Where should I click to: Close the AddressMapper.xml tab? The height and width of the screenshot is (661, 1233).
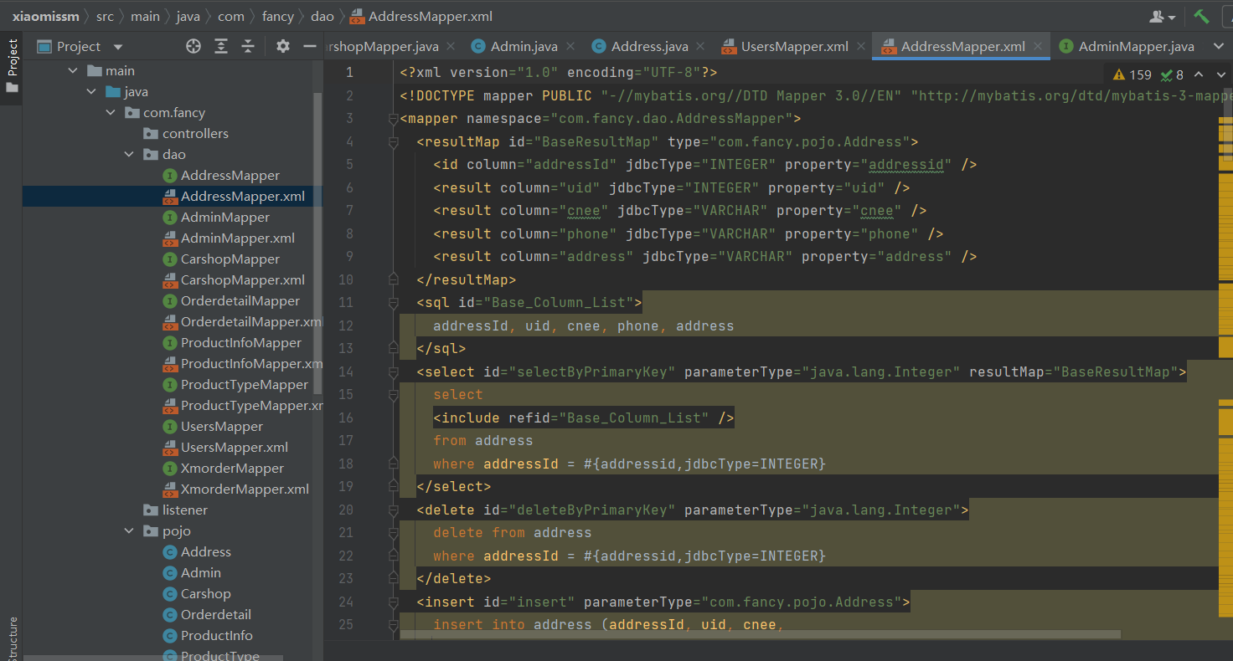(x=1038, y=47)
